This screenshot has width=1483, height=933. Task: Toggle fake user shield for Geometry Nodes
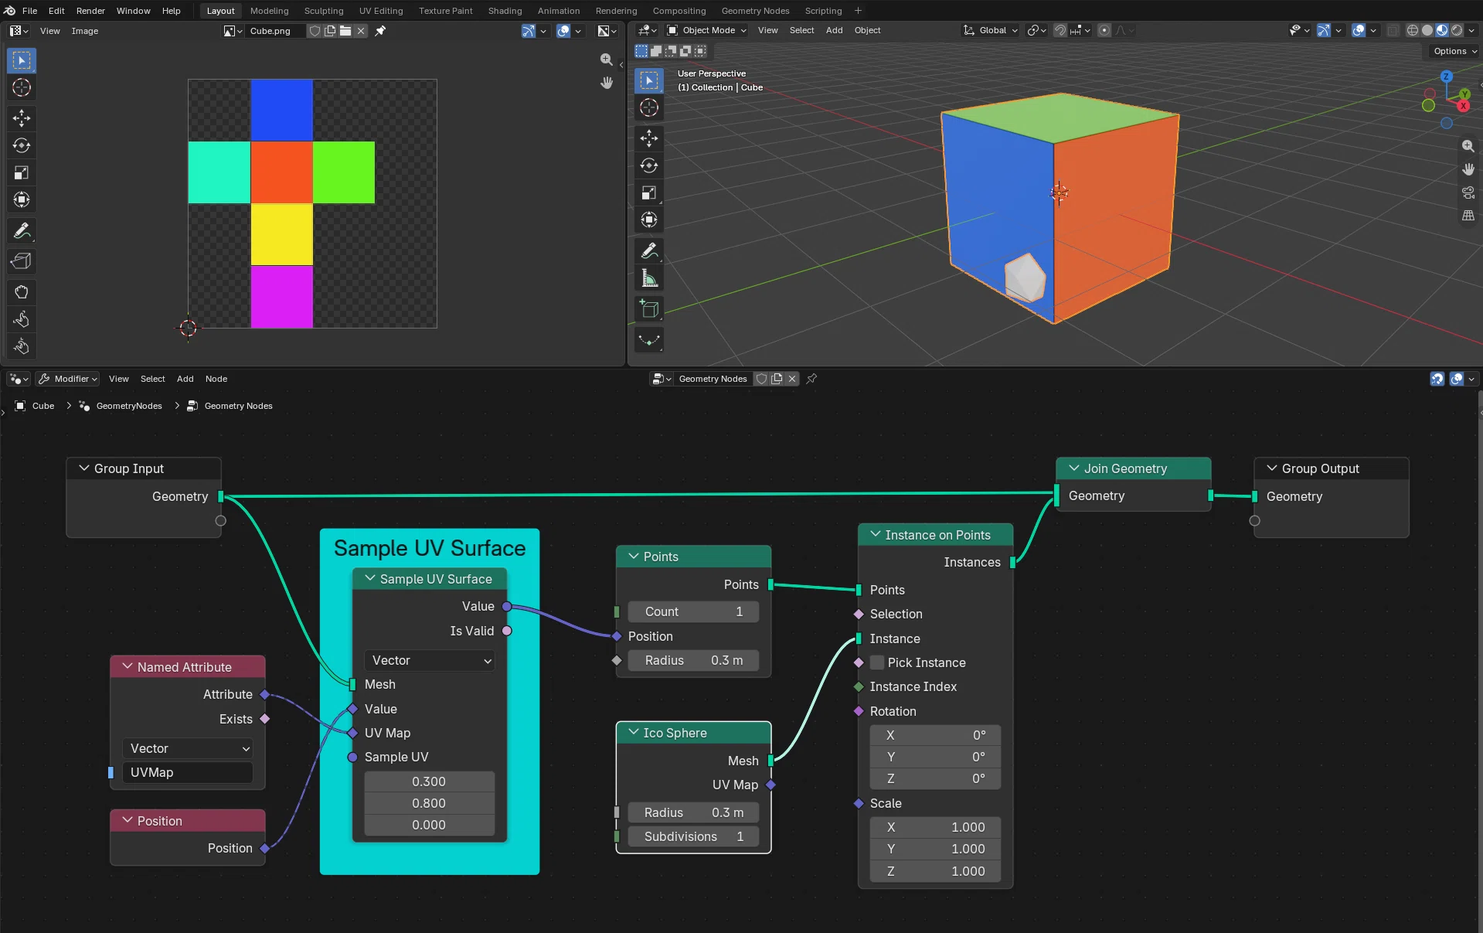point(761,379)
